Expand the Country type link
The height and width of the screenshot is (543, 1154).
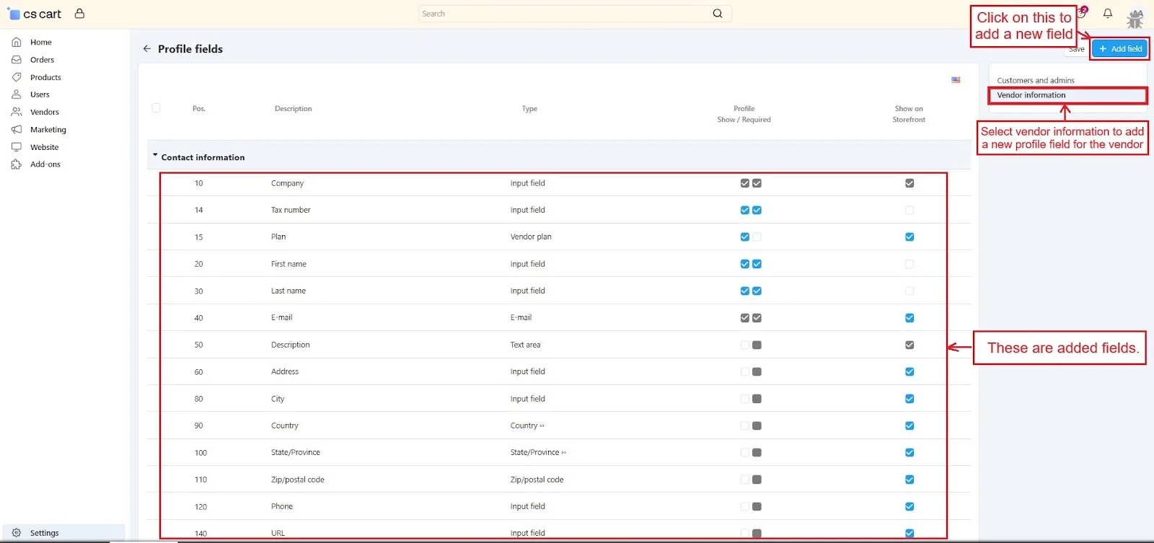point(527,426)
